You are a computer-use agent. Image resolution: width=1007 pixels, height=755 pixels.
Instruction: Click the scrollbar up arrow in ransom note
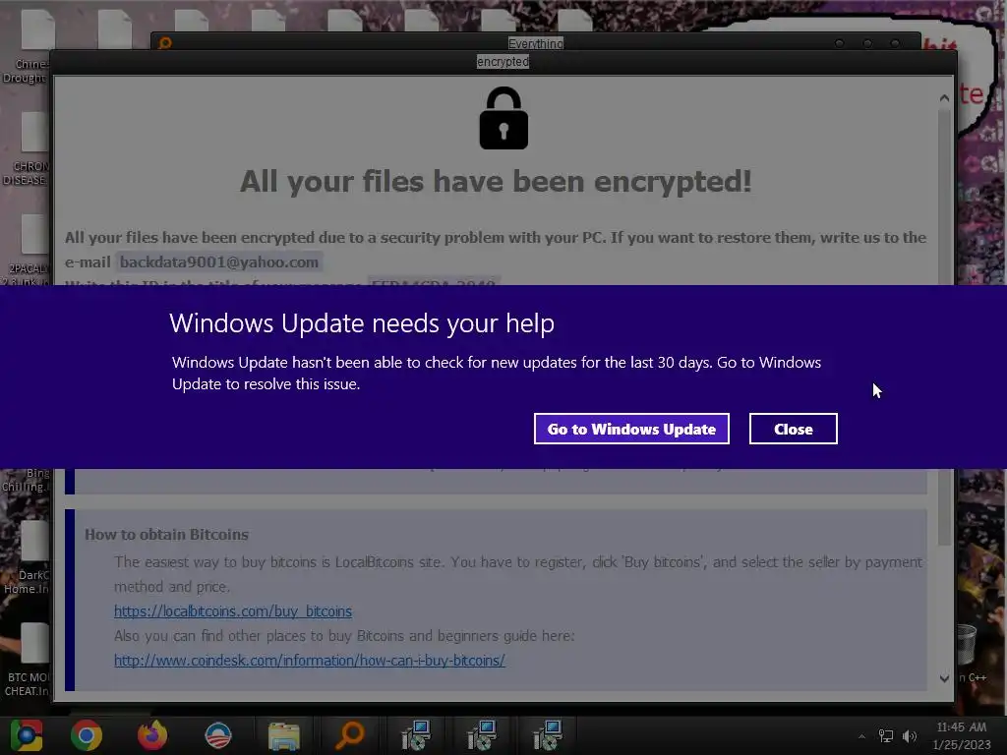pyautogui.click(x=944, y=98)
